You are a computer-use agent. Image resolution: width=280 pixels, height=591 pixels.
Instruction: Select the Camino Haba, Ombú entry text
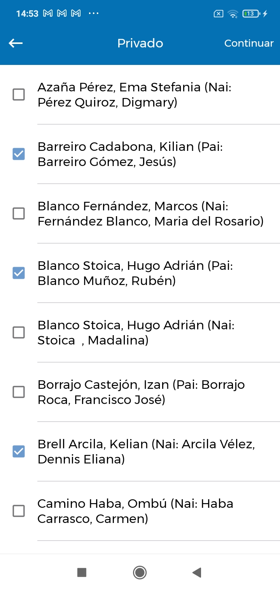pos(135,511)
